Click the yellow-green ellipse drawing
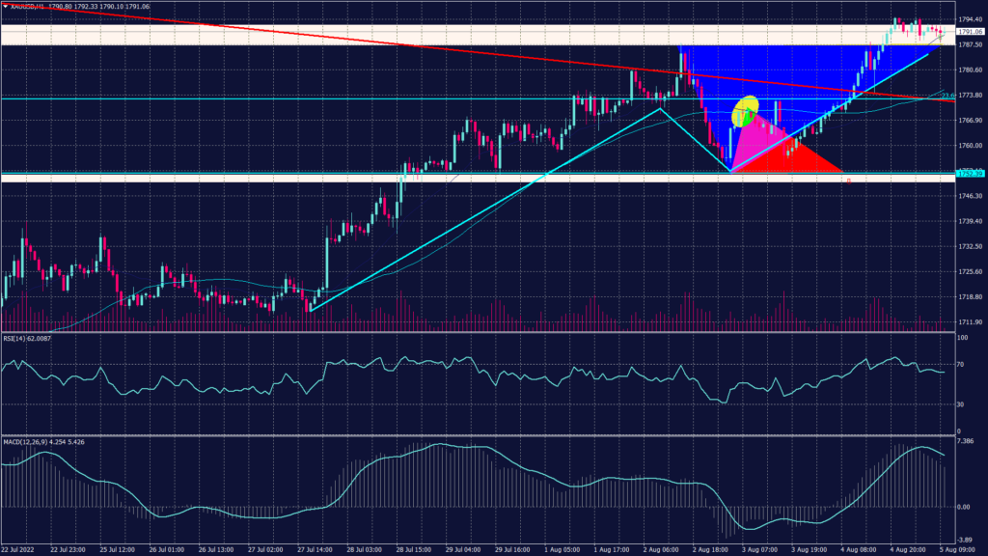 745,111
